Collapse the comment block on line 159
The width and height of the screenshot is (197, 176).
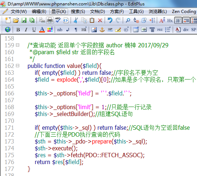pos(18,45)
